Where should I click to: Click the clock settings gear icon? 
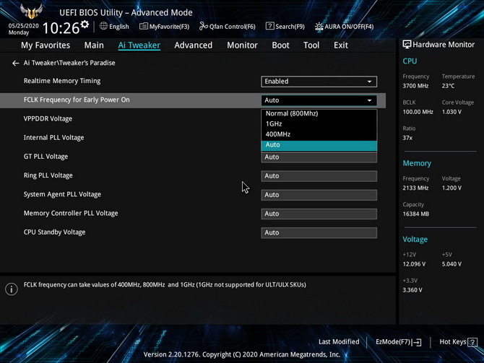85,25
